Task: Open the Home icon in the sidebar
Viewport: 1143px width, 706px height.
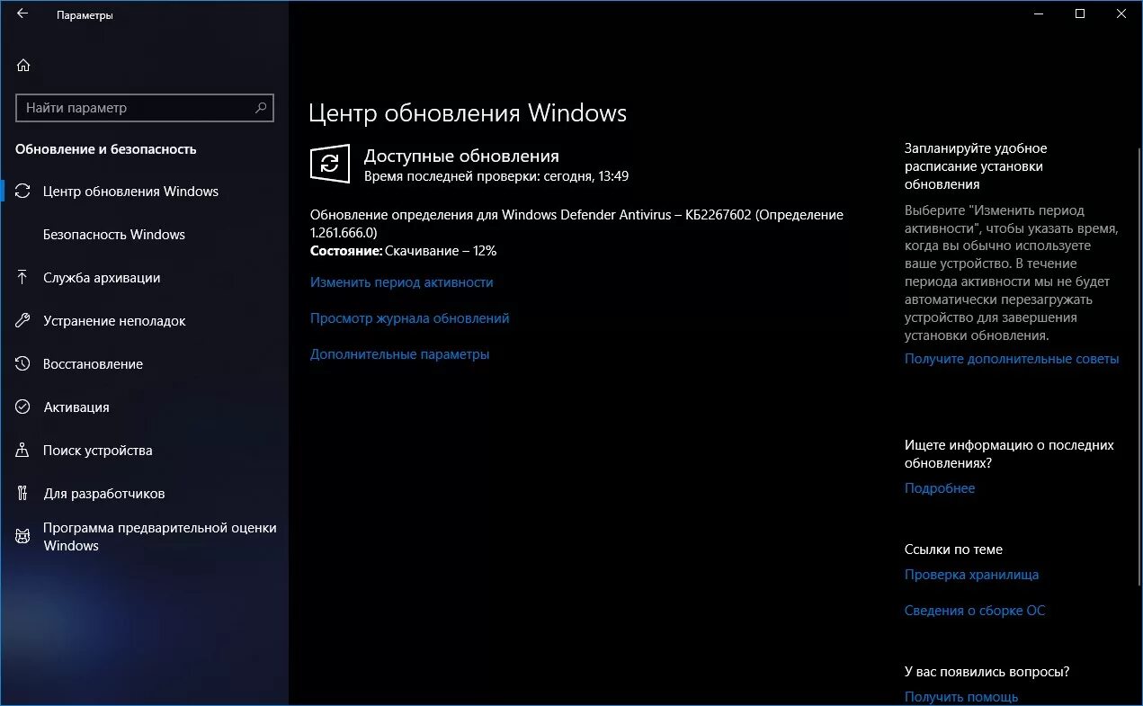Action: pyautogui.click(x=23, y=65)
